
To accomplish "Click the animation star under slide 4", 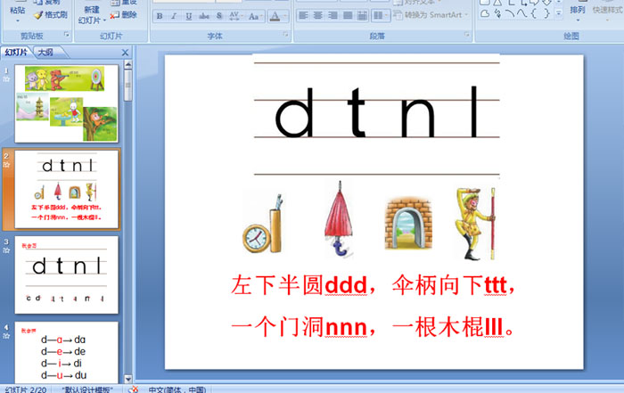I will pyautogui.click(x=6, y=336).
